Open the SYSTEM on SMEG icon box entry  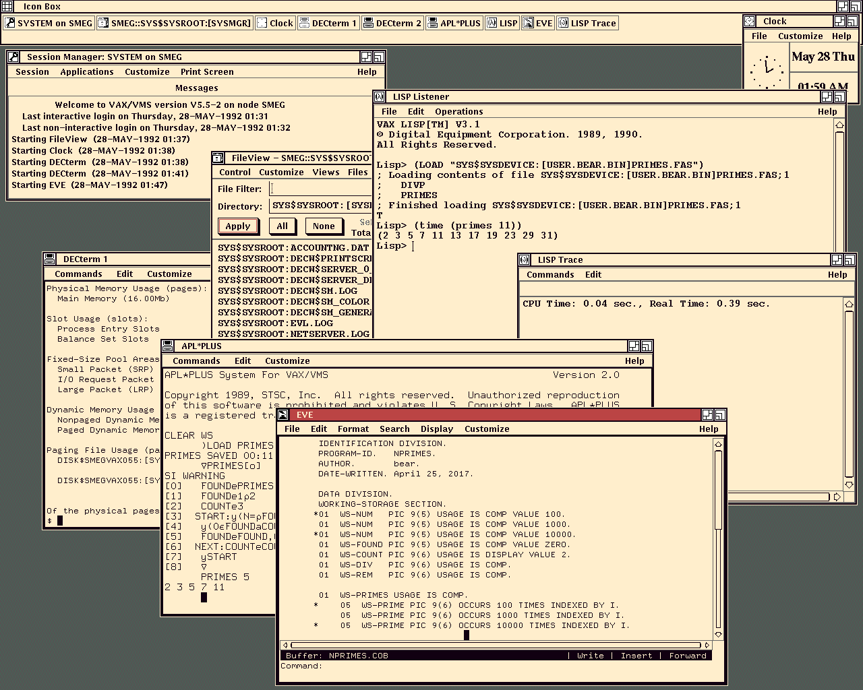tap(49, 23)
